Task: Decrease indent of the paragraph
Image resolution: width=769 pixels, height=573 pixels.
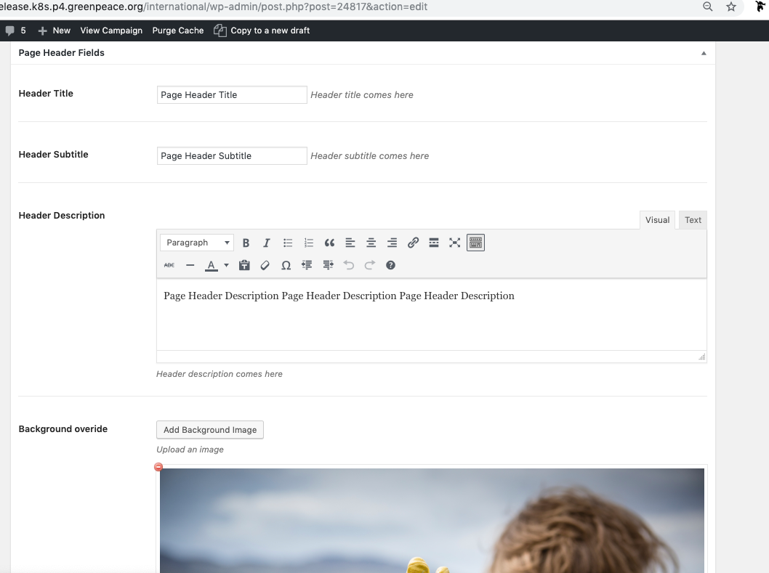Action: coord(307,265)
